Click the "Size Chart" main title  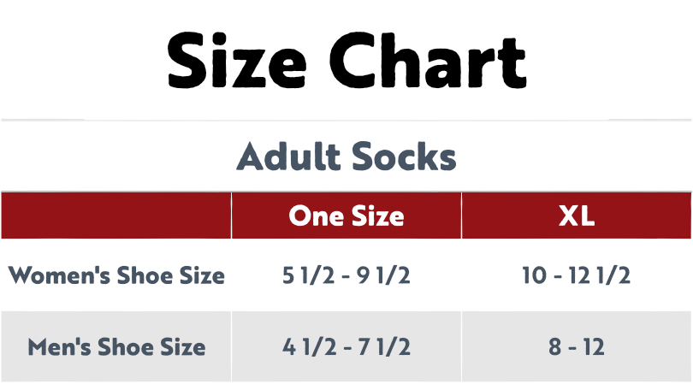[x=346, y=62]
